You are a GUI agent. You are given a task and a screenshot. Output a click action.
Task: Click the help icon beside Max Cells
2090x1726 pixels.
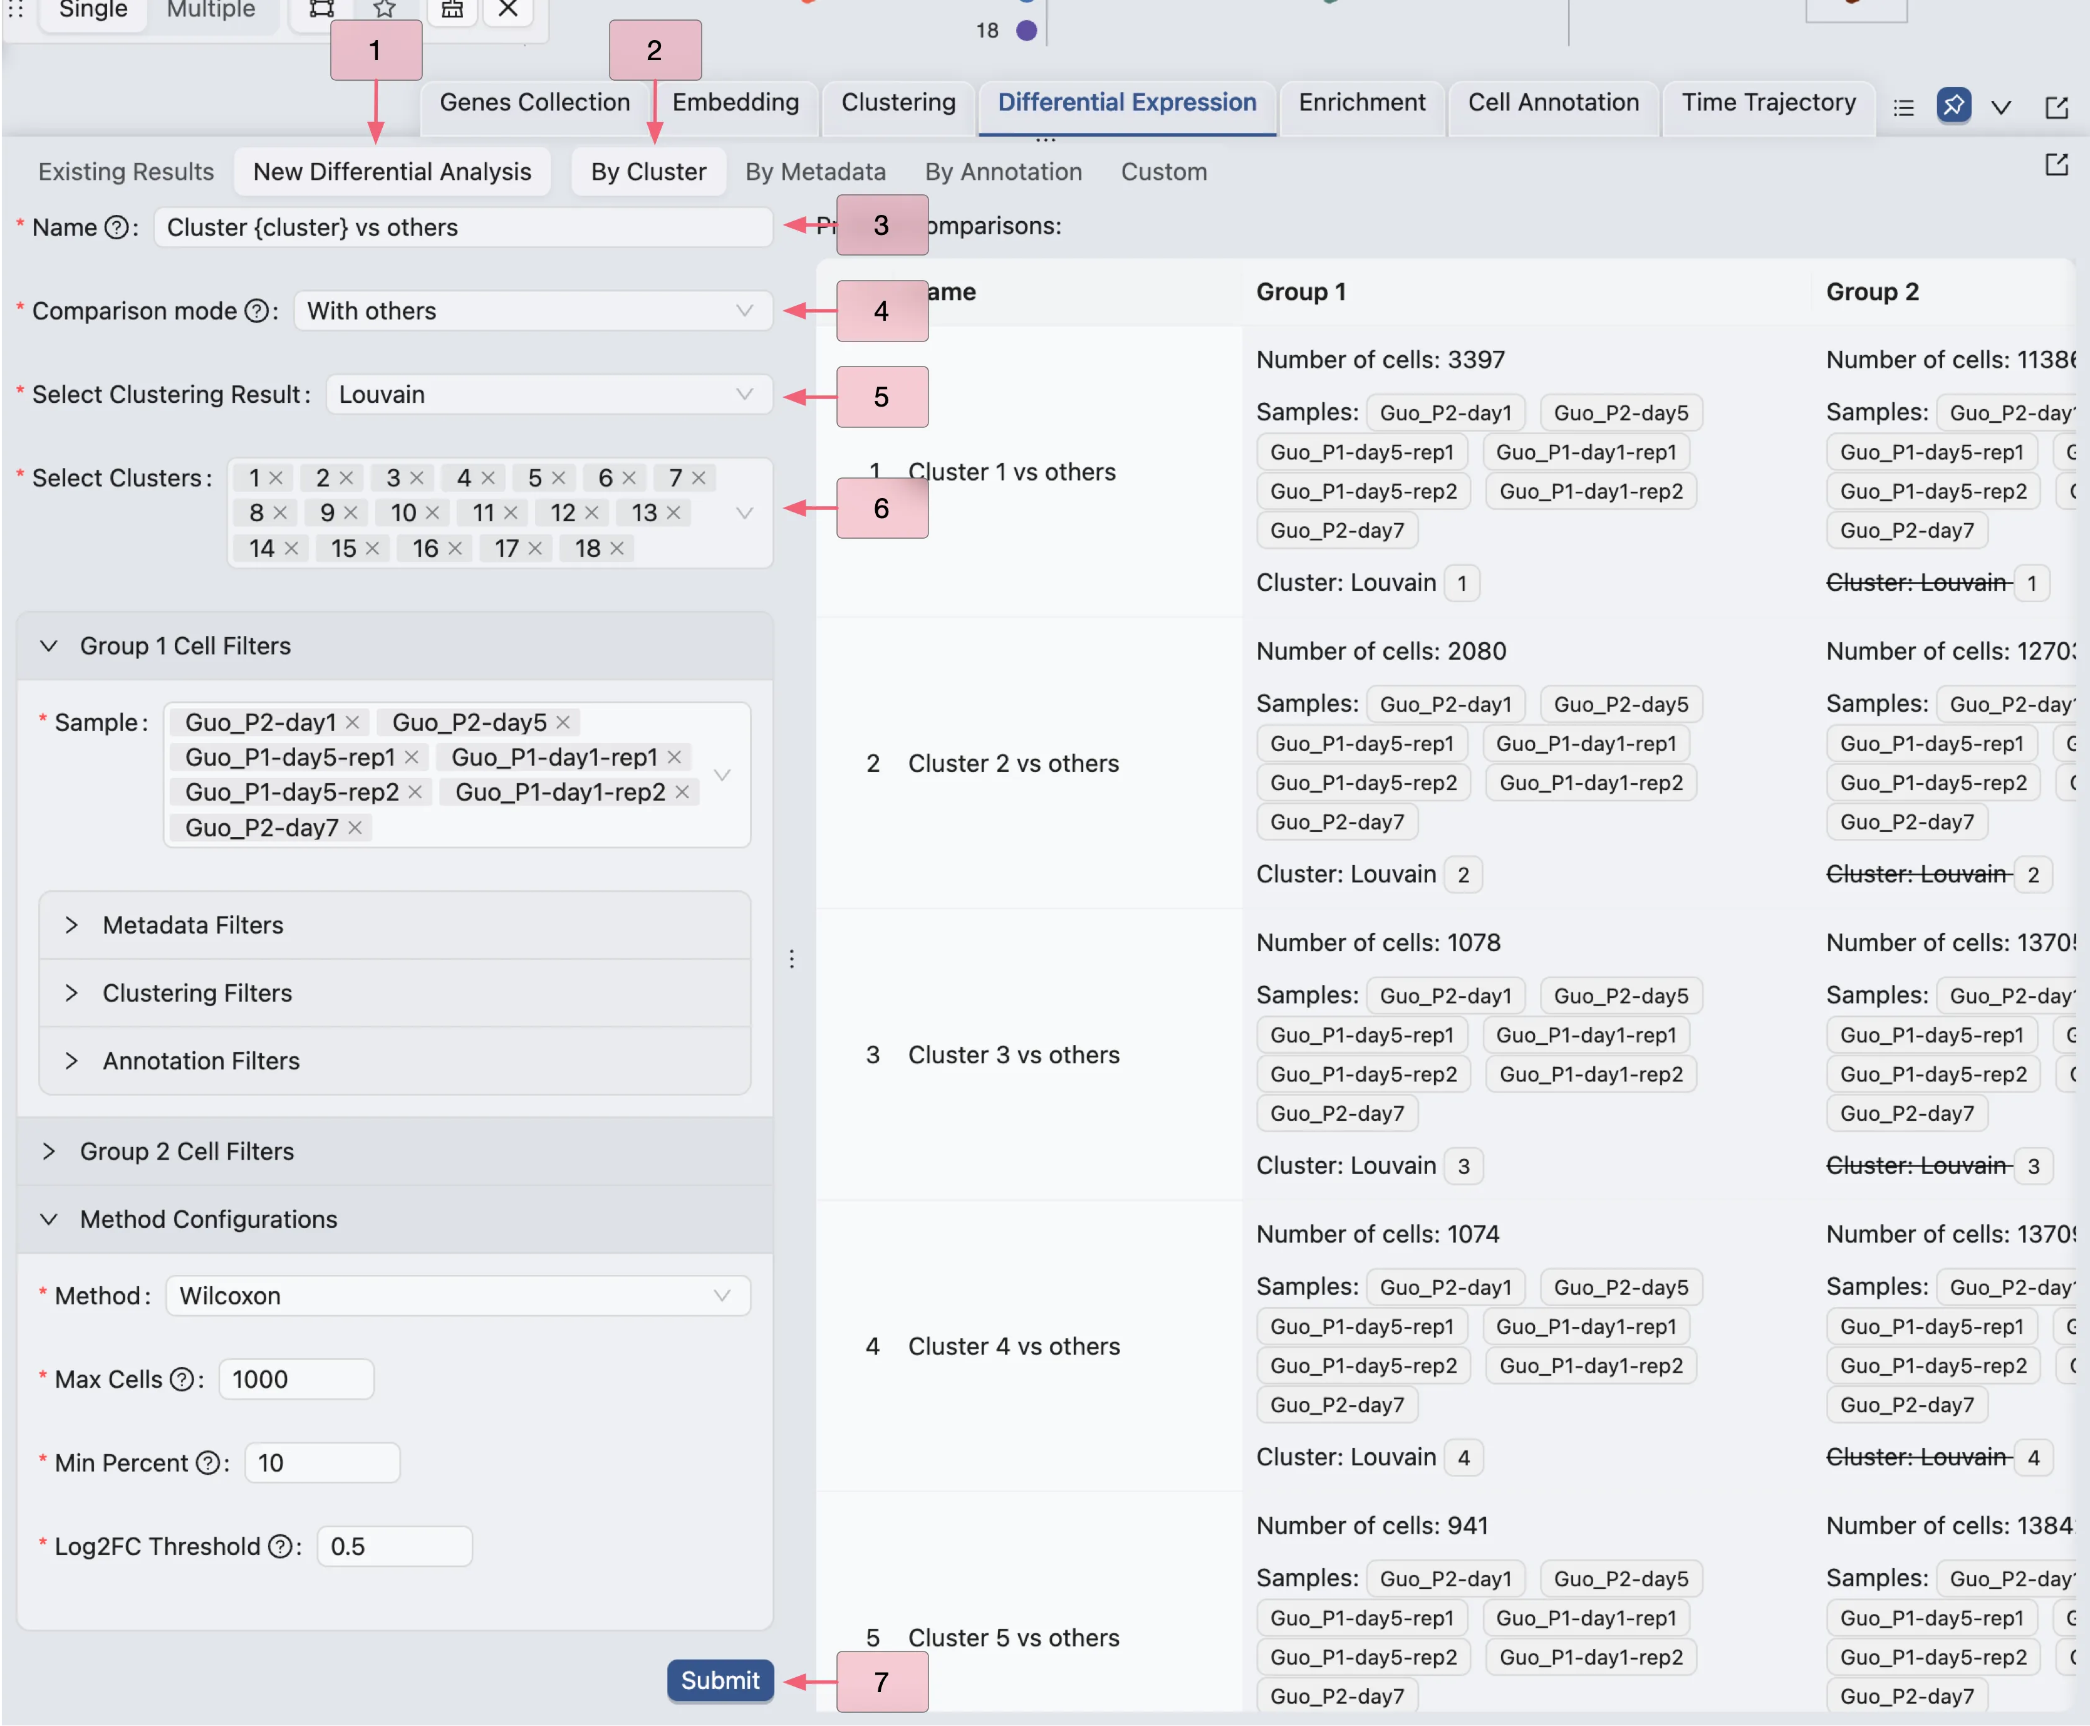point(182,1379)
